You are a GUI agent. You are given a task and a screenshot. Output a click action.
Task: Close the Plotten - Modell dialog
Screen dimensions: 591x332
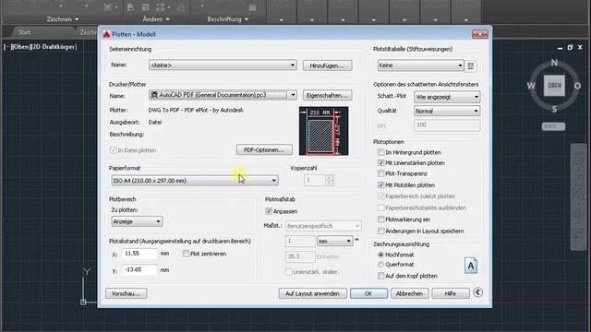[x=480, y=34]
